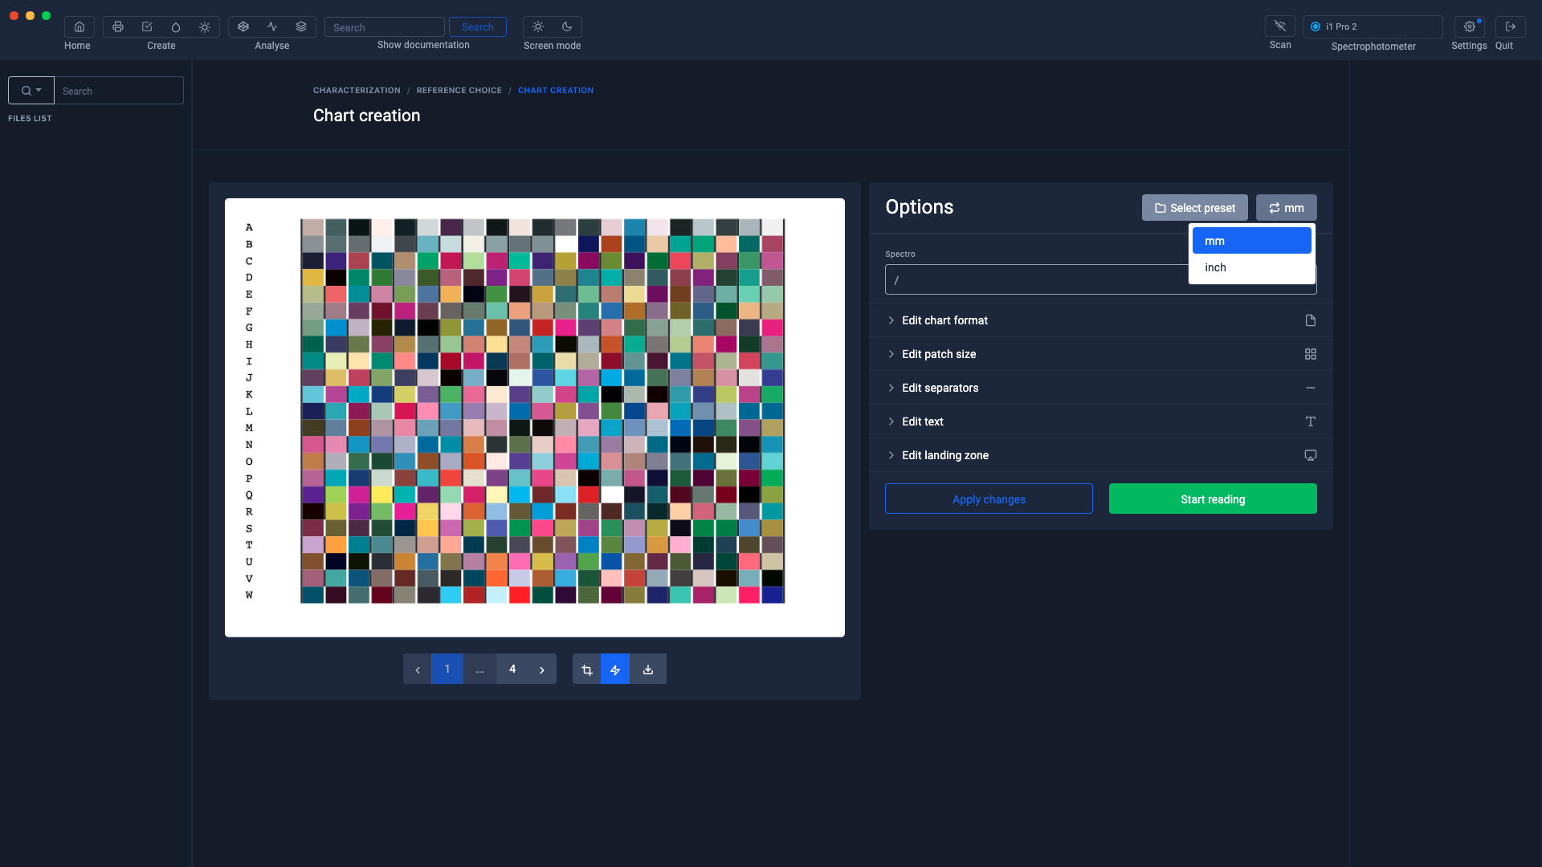Click the download icon below chart
This screenshot has width=1542, height=867.
click(x=648, y=669)
